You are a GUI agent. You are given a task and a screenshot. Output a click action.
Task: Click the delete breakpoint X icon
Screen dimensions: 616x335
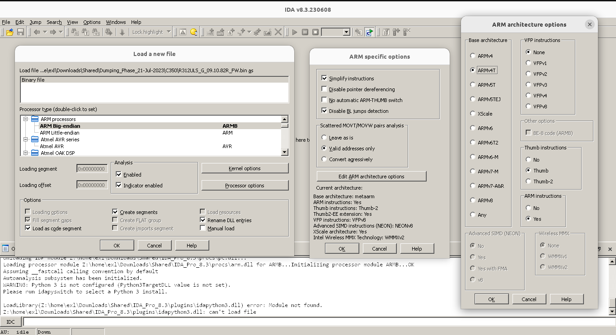[x=407, y=32]
